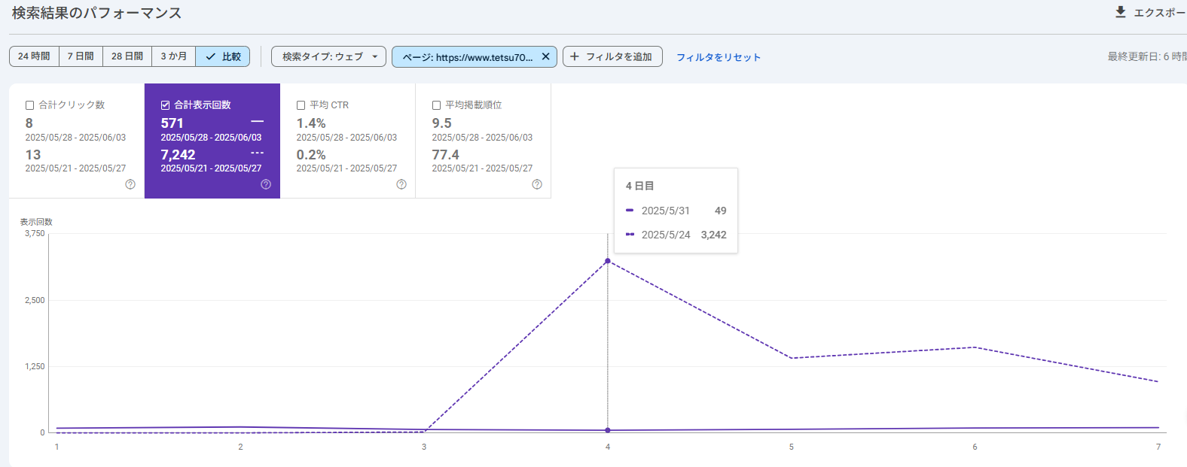
Task: Click x-axis label 2 on the chart
Action: click(x=240, y=447)
